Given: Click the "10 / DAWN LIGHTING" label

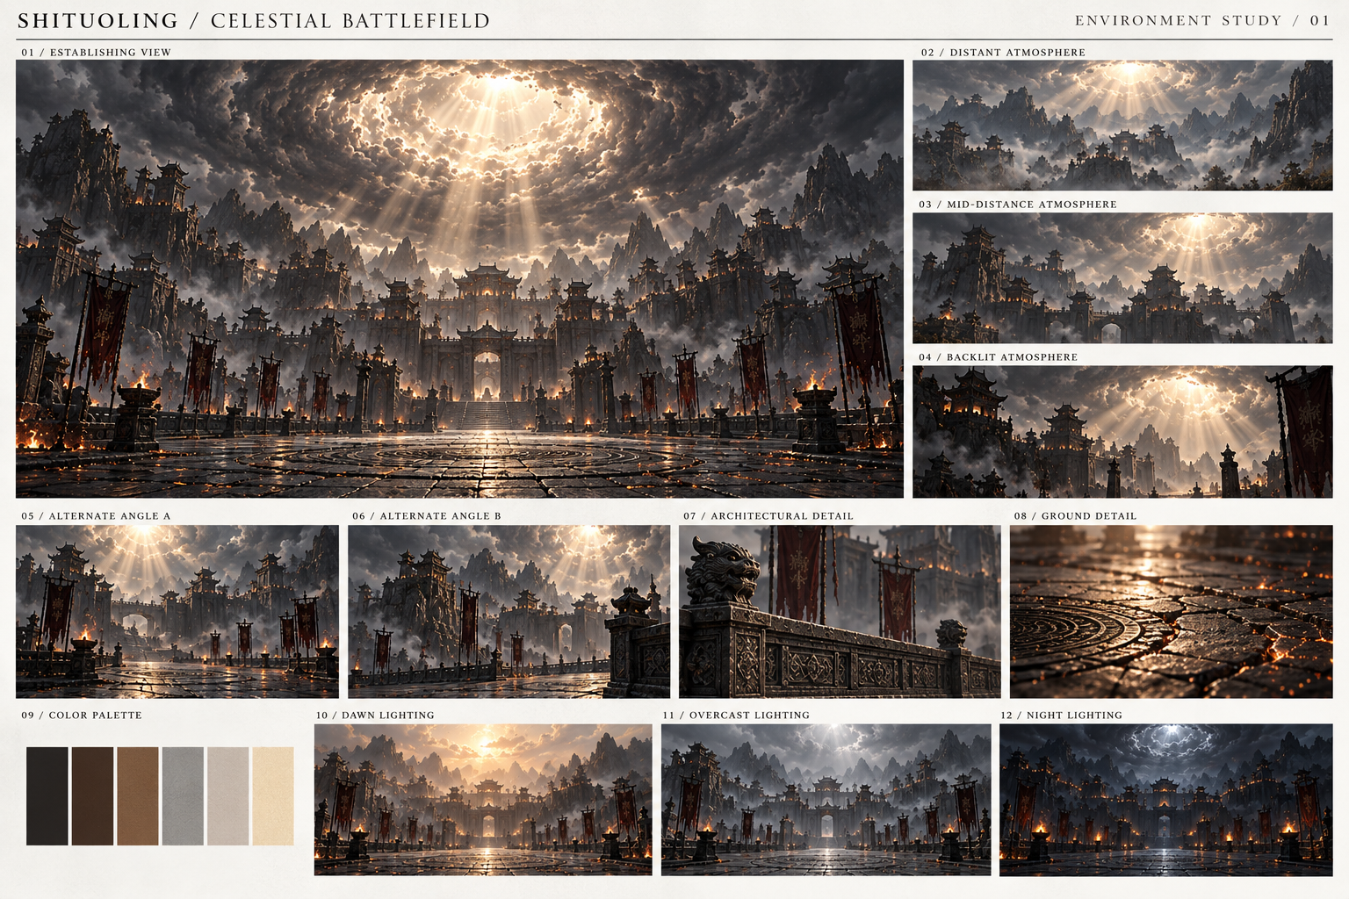Looking at the screenshot, I should click(x=375, y=715).
